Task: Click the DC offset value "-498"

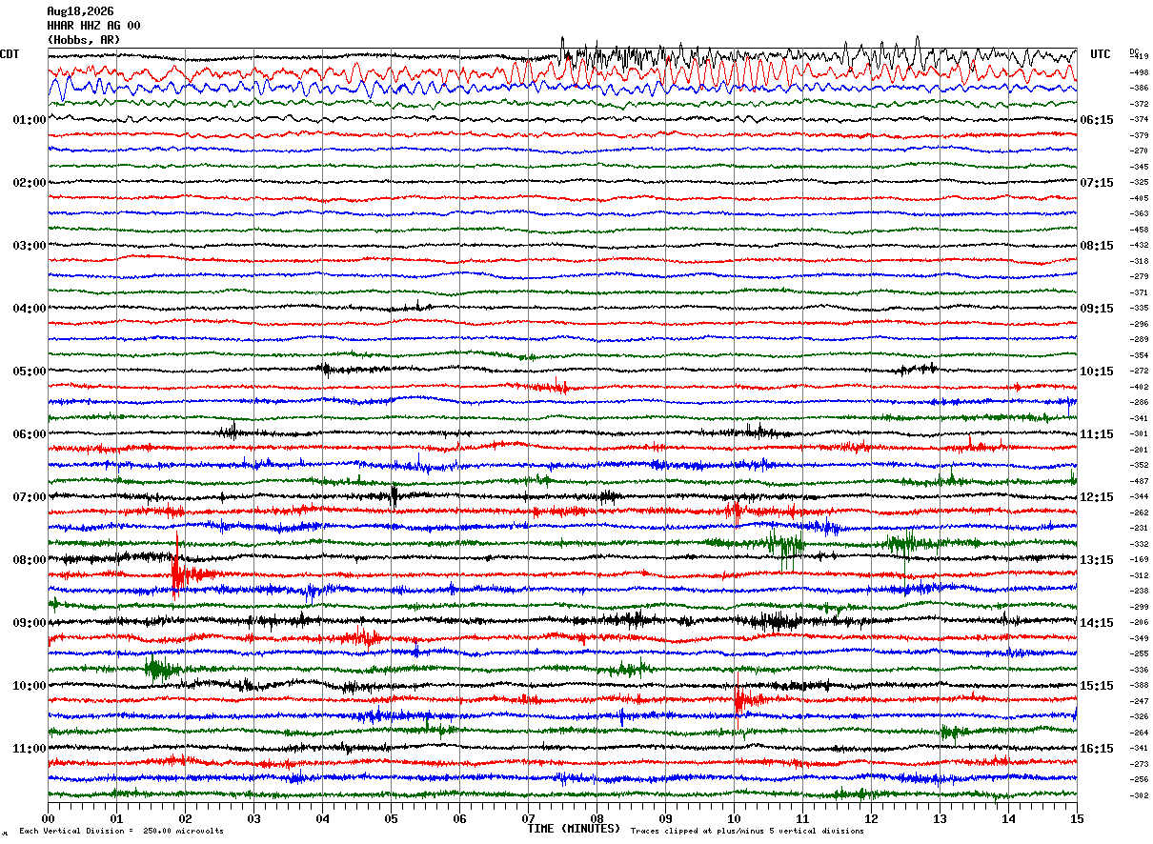Action: 1139,72
